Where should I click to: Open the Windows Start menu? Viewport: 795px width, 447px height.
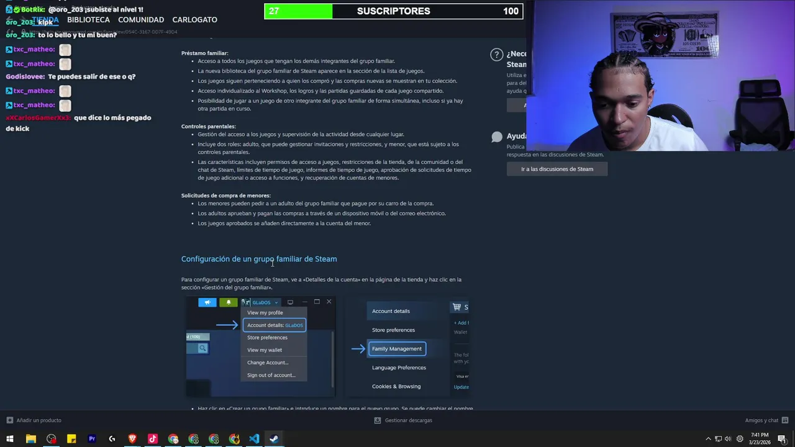pos(10,439)
